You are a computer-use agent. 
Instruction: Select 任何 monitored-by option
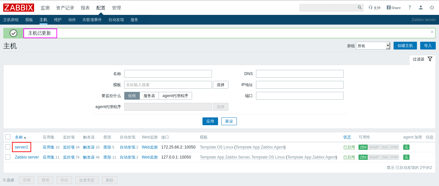[x=132, y=96]
